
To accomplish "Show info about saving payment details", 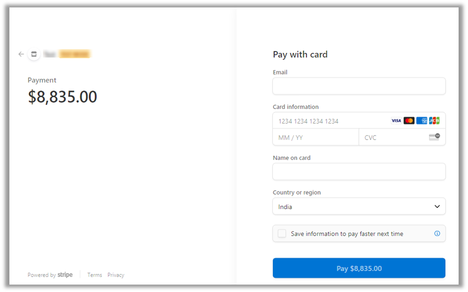I will (437, 234).
